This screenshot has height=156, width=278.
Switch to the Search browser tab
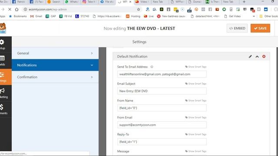pos(54,2)
